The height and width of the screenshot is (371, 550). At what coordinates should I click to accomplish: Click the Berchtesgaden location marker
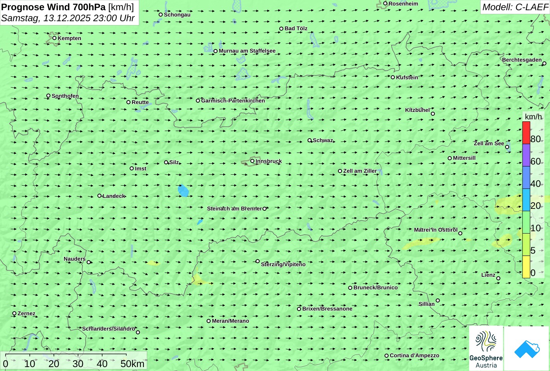[544, 63]
